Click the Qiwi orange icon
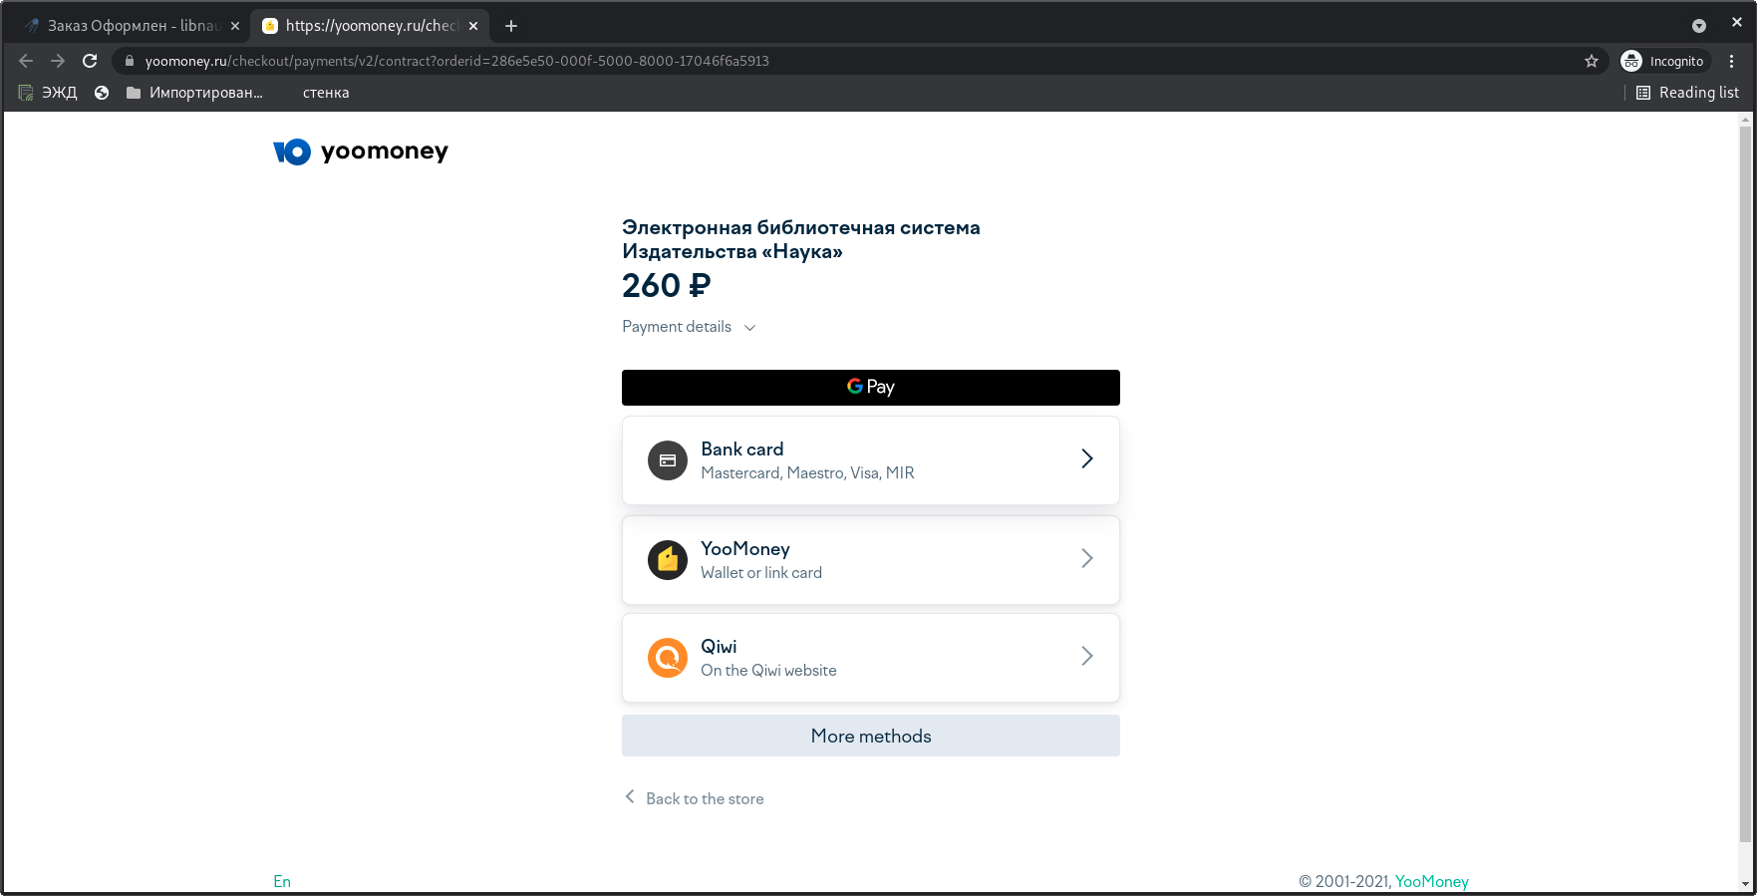Viewport: 1757px width, 896px height. [668, 658]
